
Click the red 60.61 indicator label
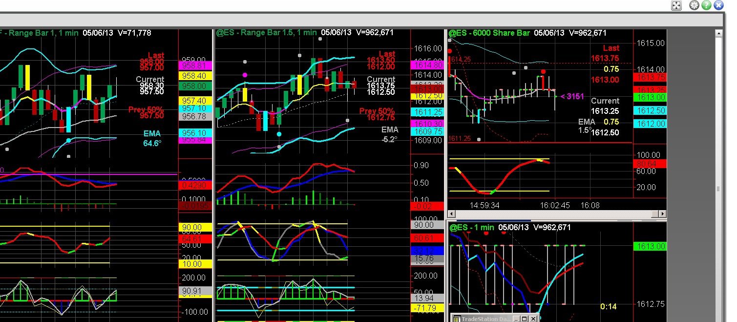click(x=428, y=238)
